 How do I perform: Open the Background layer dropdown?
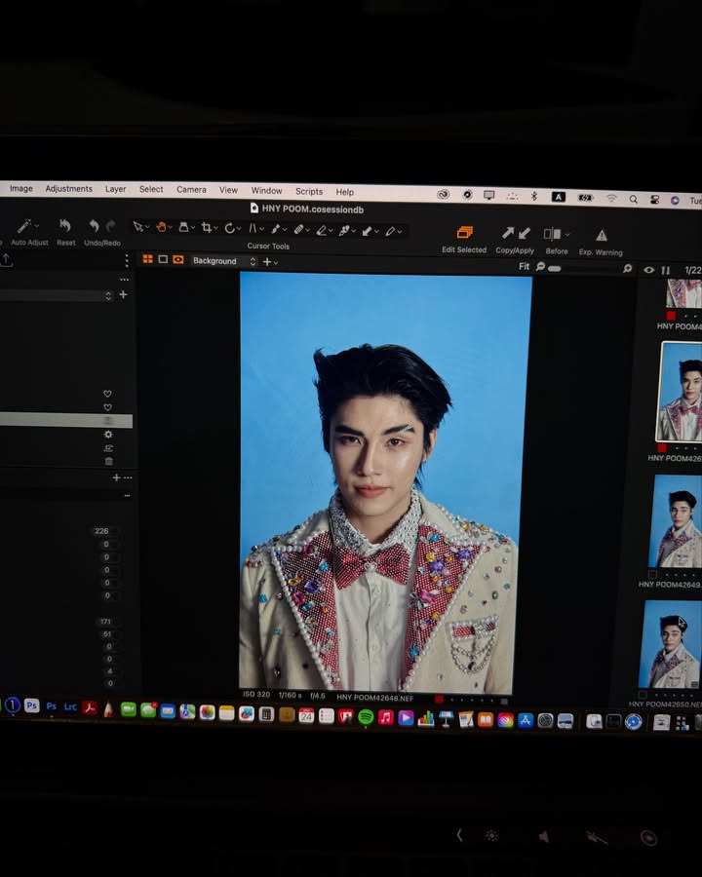click(x=223, y=261)
